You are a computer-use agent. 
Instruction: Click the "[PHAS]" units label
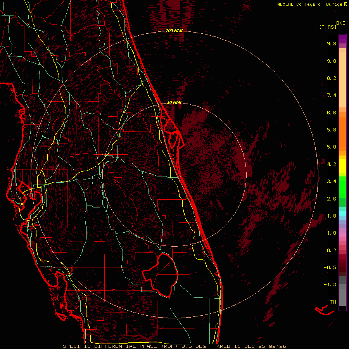tap(328, 27)
